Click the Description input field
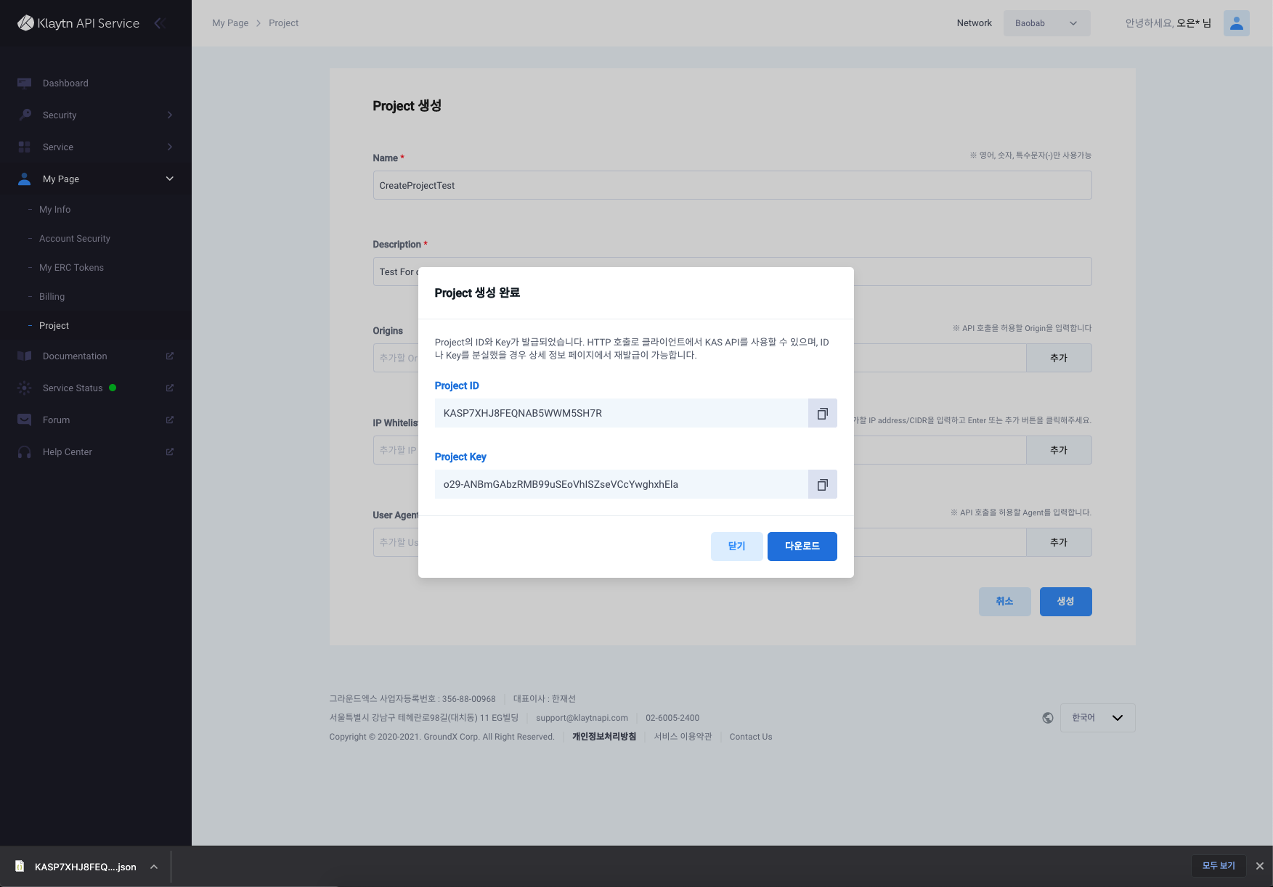 [x=732, y=271]
